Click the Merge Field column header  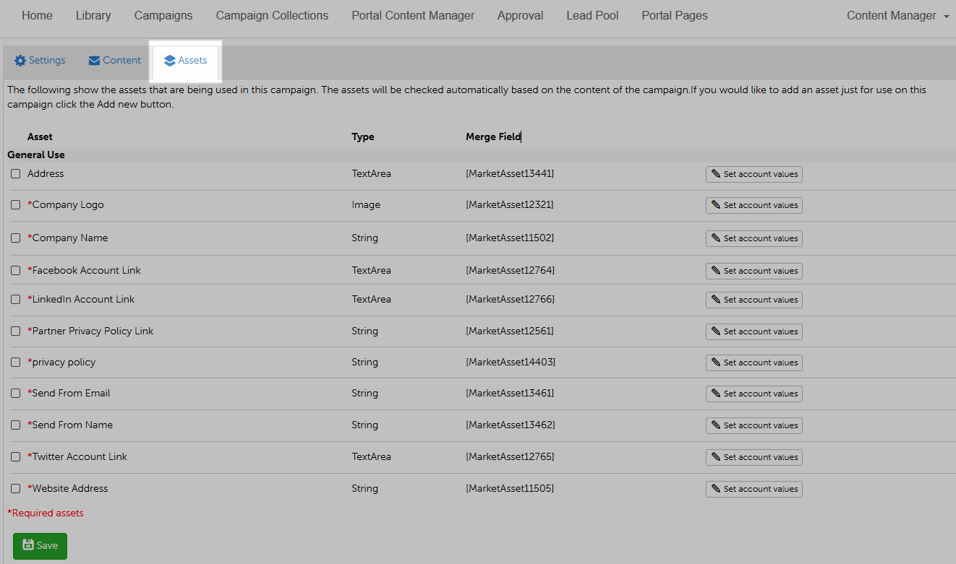point(492,136)
